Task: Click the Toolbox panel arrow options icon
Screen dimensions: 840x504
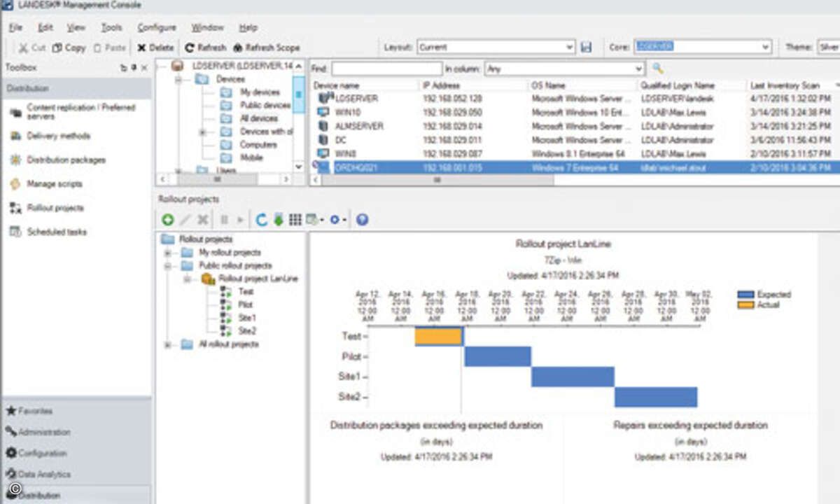Action: point(124,68)
